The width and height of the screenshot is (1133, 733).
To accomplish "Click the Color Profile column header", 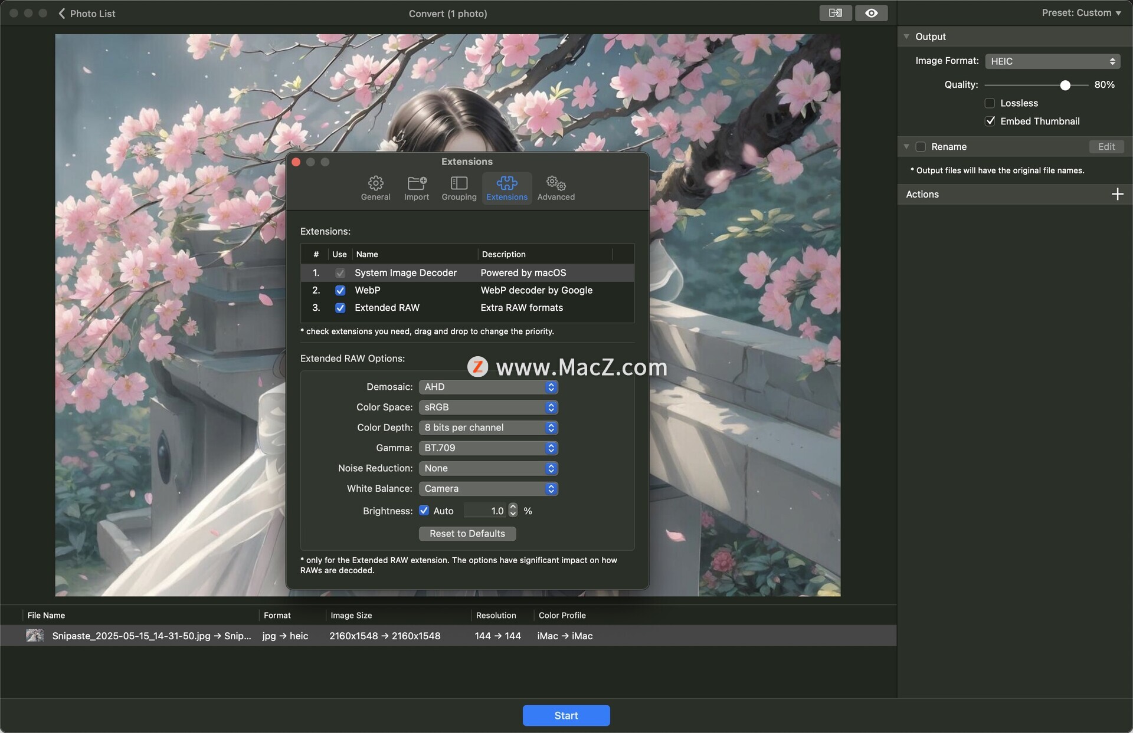I will pyautogui.click(x=562, y=616).
